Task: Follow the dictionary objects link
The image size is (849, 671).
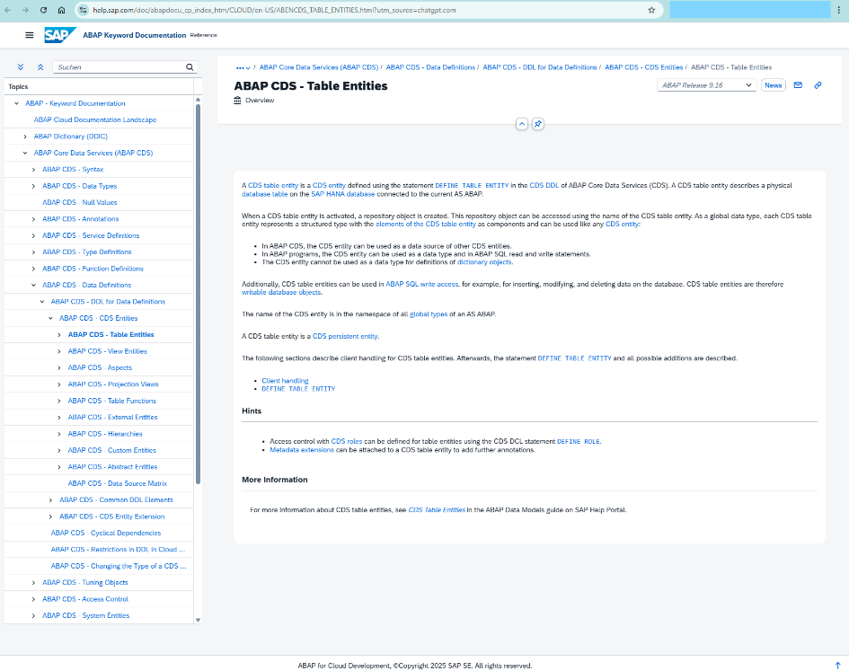Action: (484, 262)
